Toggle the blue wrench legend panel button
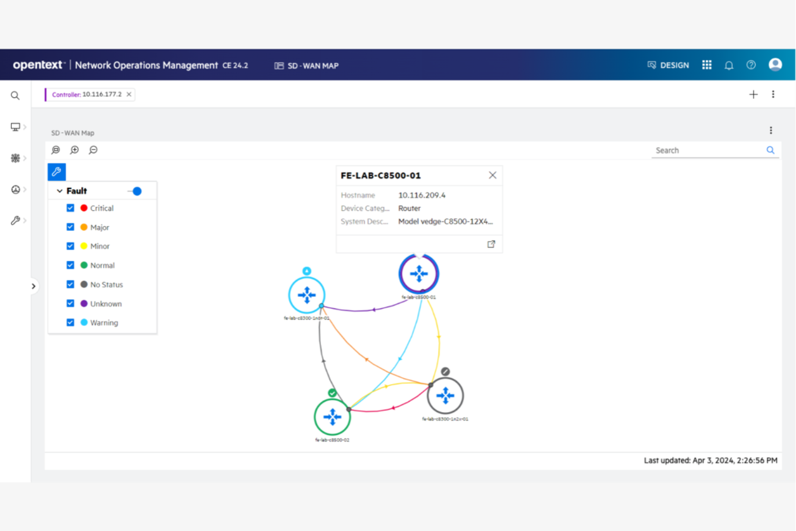 click(56, 172)
